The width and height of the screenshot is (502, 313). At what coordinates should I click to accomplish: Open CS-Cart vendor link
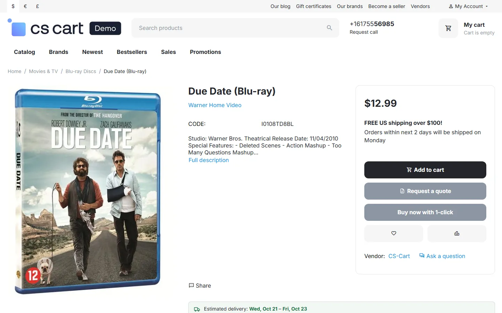tap(399, 256)
